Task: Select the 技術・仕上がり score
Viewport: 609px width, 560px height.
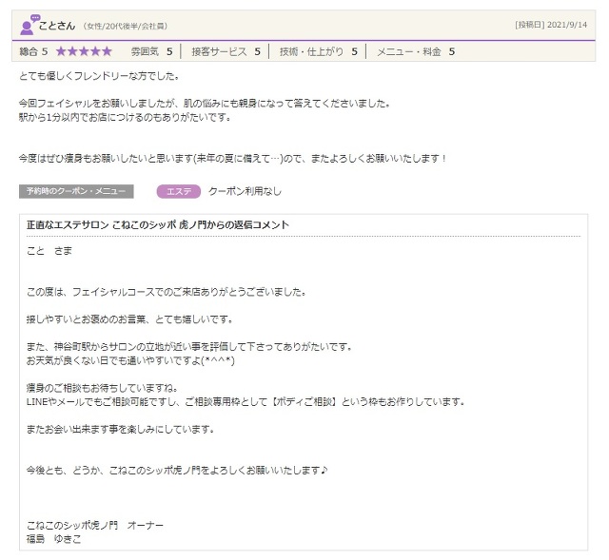Action: pos(318,51)
